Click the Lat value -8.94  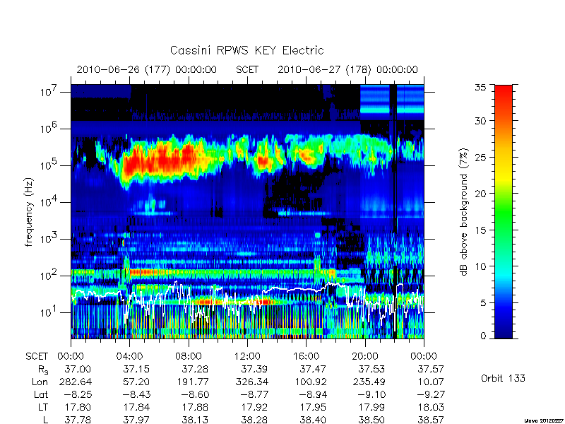click(x=313, y=394)
